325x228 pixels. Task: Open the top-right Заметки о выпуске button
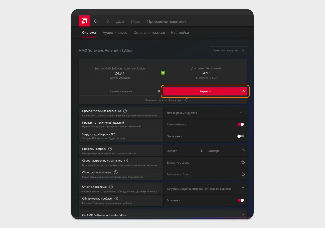click(228, 50)
